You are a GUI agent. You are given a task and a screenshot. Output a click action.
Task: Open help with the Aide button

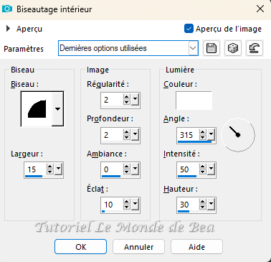click(196, 247)
